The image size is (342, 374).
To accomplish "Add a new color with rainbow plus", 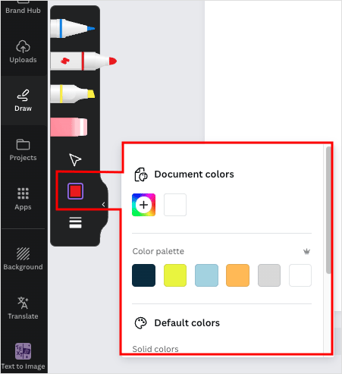I will click(143, 205).
